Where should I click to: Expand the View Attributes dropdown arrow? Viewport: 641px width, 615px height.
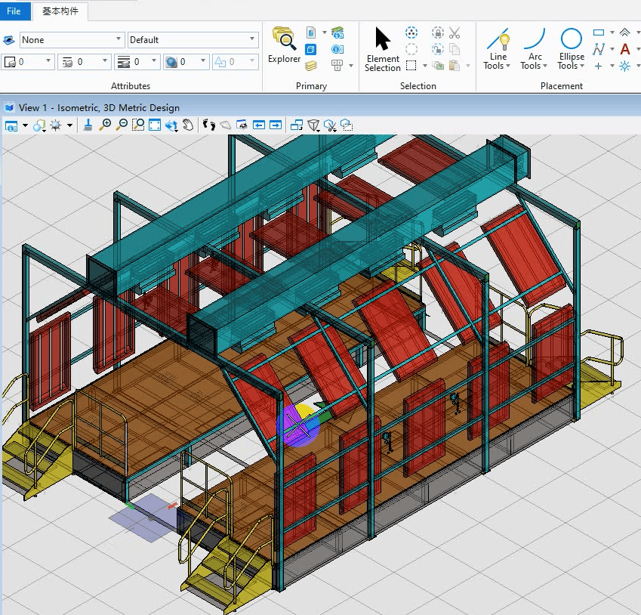pos(25,125)
